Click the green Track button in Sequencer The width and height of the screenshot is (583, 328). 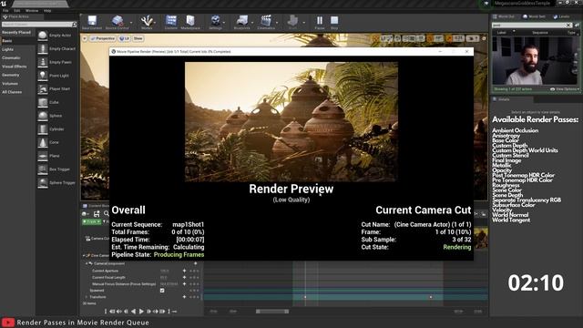click(91, 221)
